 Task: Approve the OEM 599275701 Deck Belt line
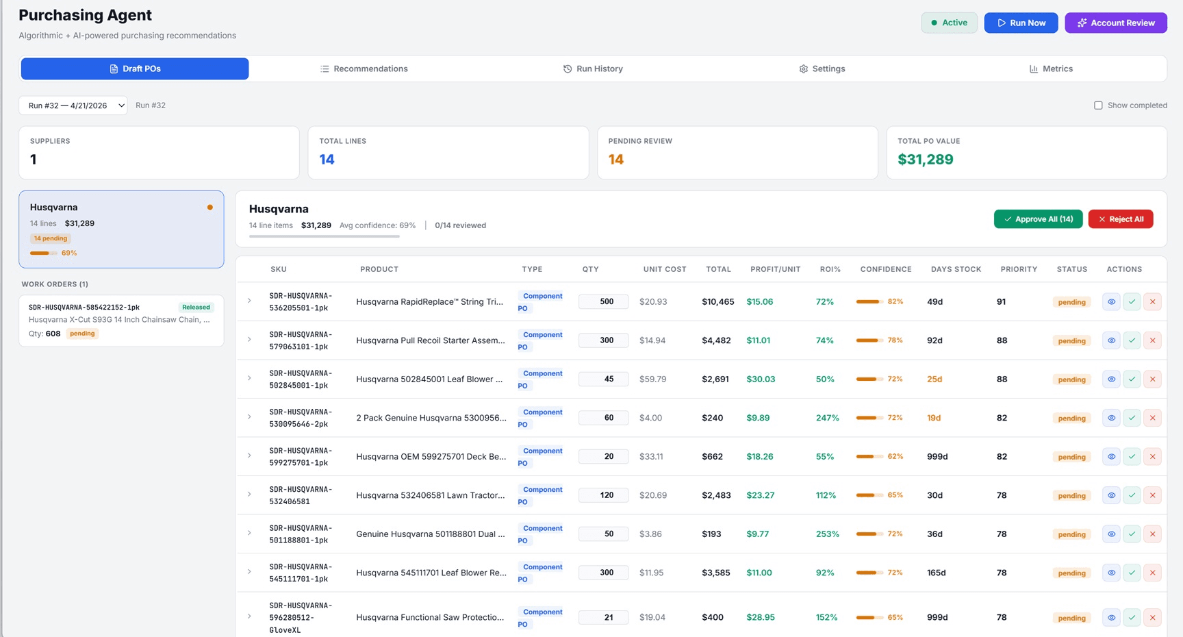pyautogui.click(x=1132, y=457)
